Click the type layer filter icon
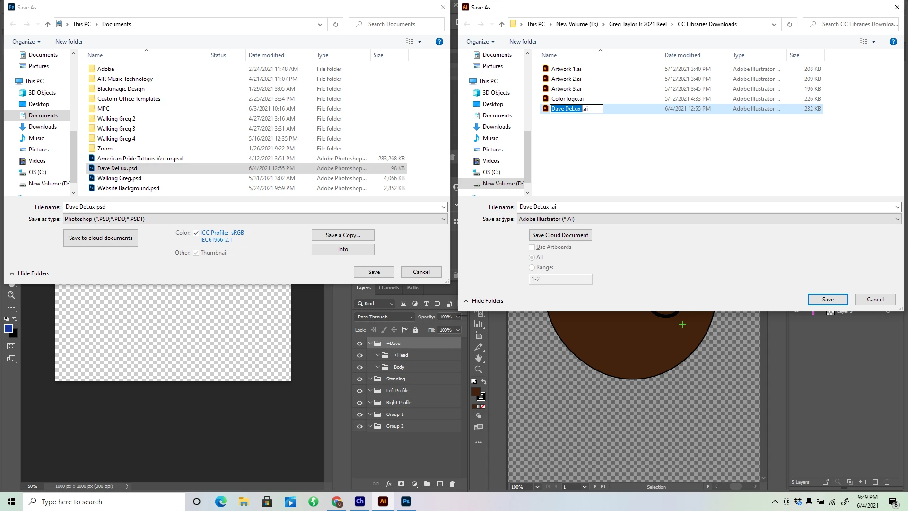The height and width of the screenshot is (511, 908). click(x=426, y=304)
